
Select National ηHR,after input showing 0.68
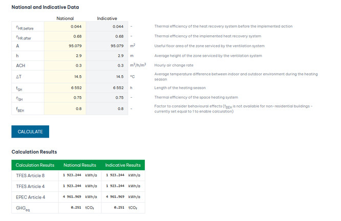65,36
